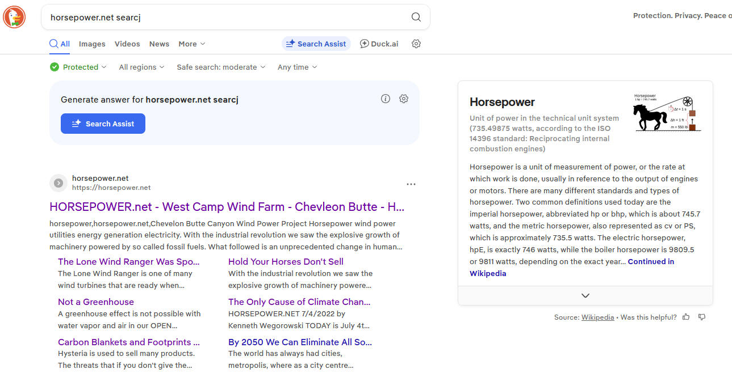
Task: Click the blue Search Assist button
Action: (103, 124)
